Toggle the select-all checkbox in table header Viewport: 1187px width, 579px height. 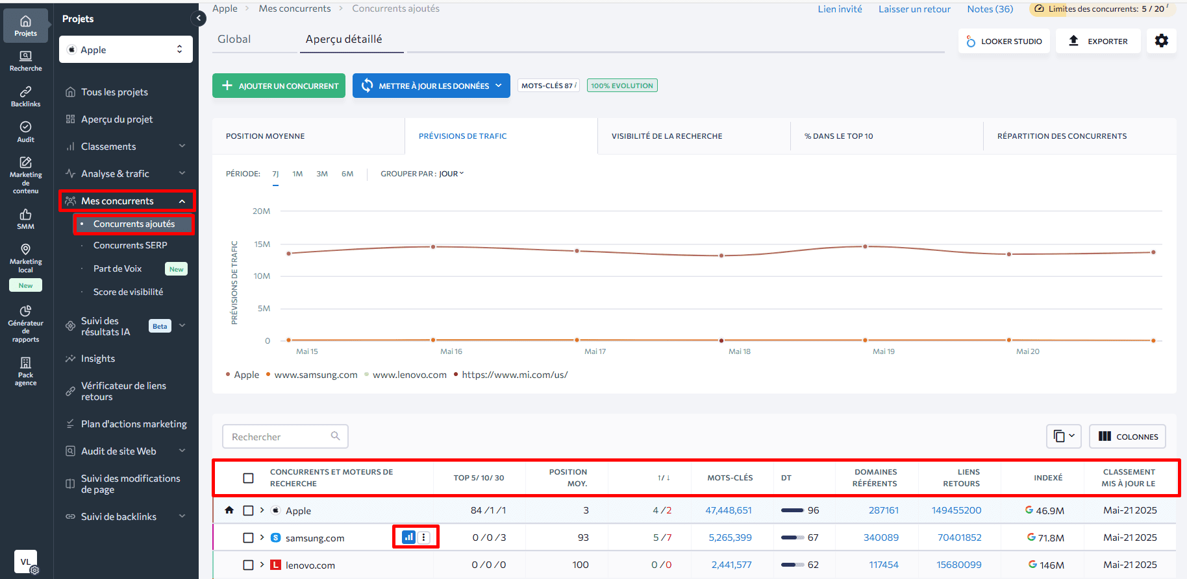pos(248,478)
